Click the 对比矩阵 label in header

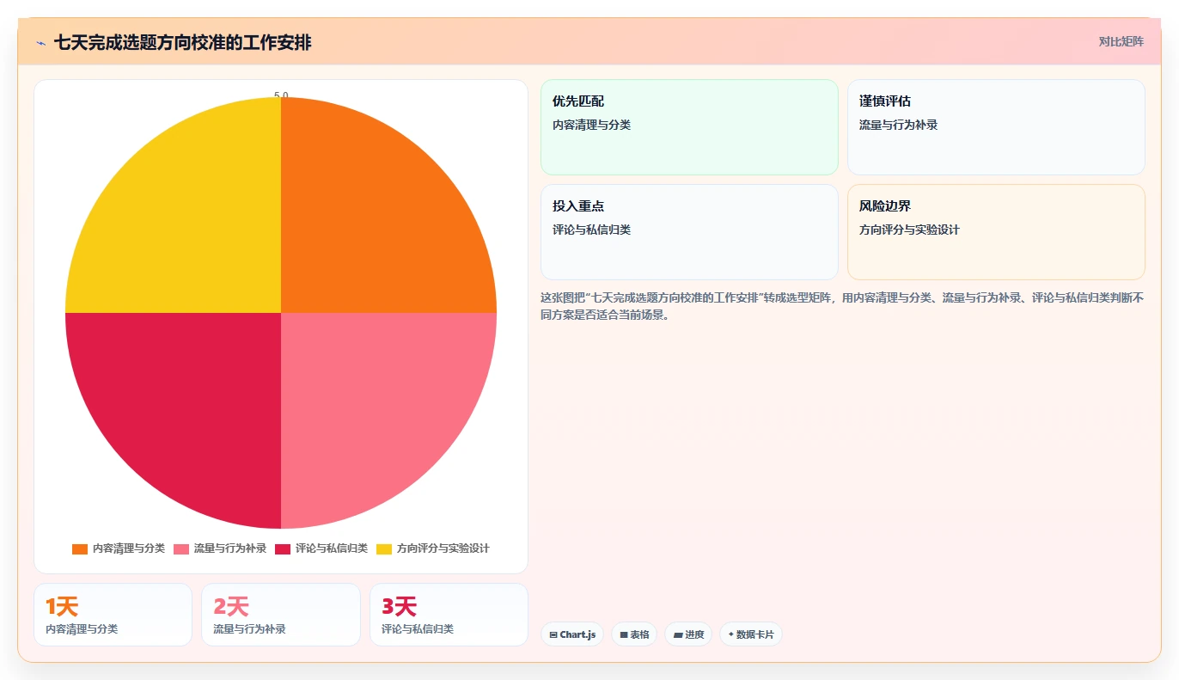(1121, 42)
